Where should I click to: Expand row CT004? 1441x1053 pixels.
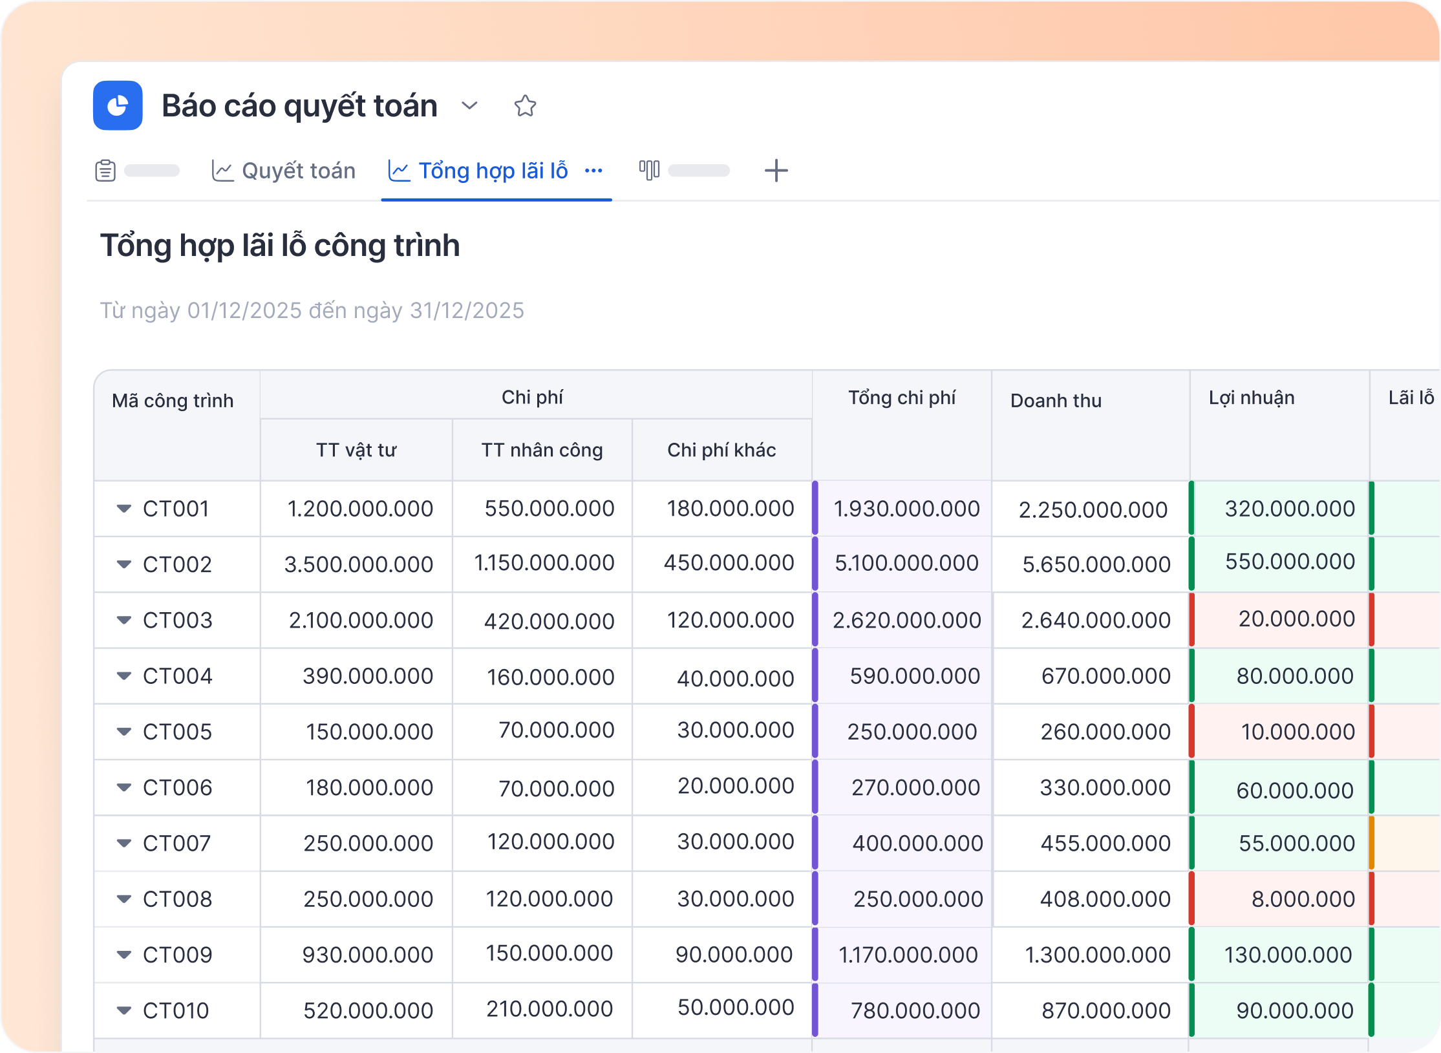click(123, 676)
